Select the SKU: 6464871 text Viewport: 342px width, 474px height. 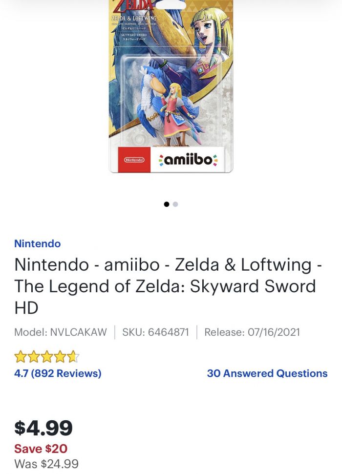click(x=155, y=332)
